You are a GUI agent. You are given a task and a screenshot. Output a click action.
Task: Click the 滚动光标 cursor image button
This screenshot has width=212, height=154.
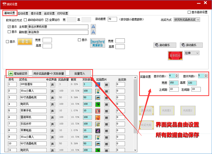pyautogui.click(x=146, y=110)
